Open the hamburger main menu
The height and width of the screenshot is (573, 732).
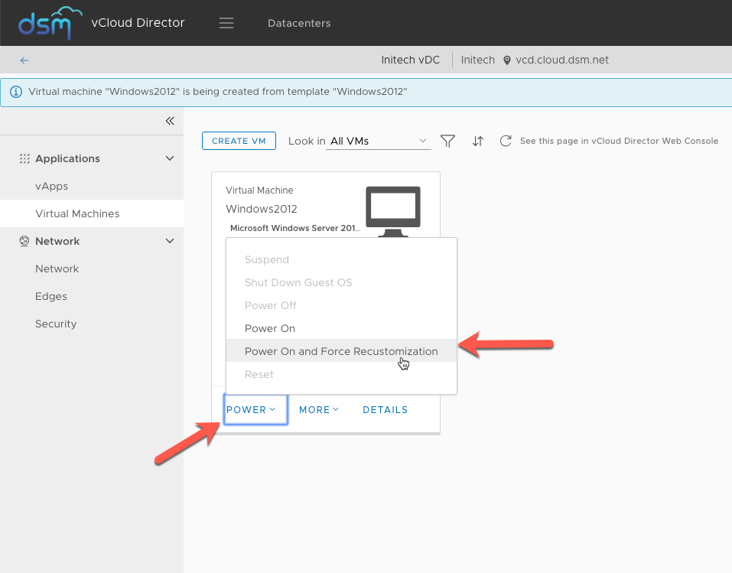pos(226,23)
